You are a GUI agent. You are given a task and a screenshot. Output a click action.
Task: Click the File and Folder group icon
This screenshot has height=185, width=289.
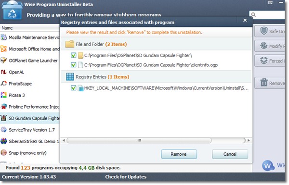tap(70, 44)
